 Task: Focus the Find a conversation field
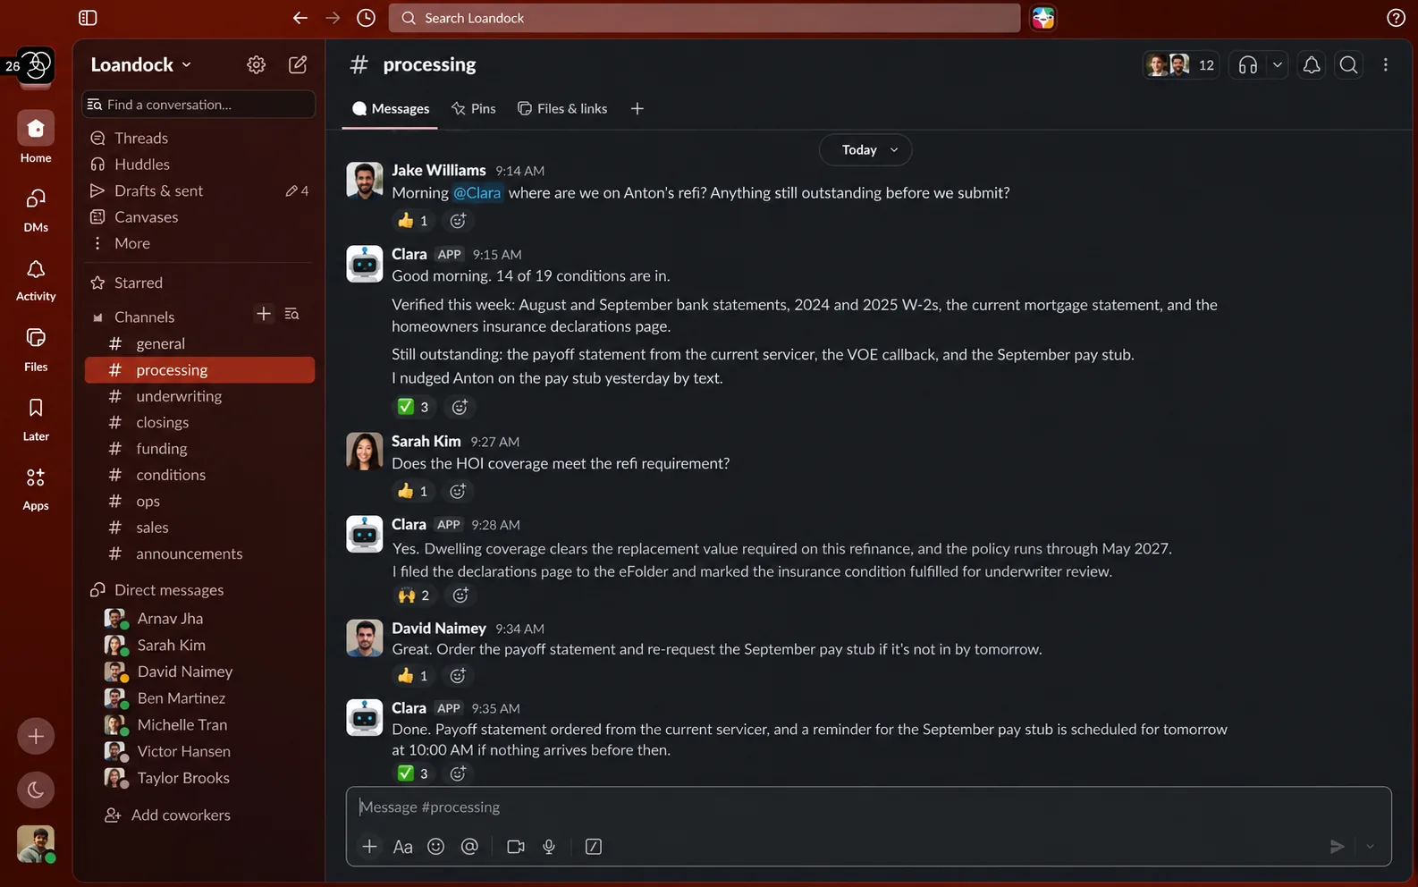198,105
